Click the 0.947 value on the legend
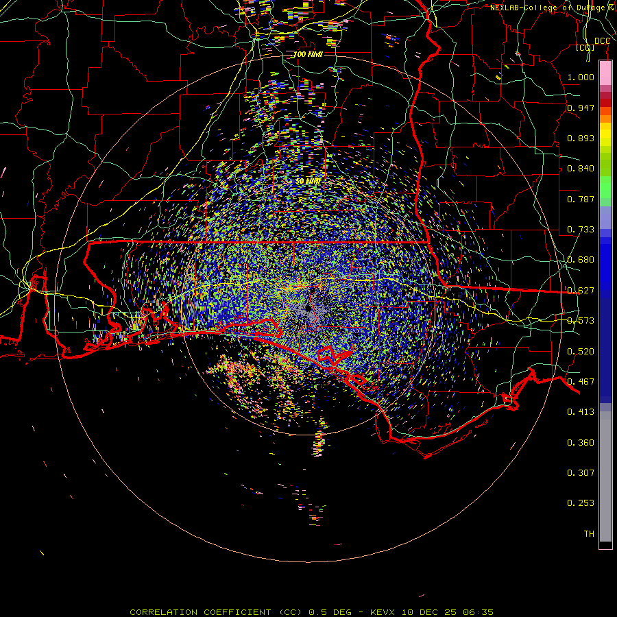 (x=581, y=108)
